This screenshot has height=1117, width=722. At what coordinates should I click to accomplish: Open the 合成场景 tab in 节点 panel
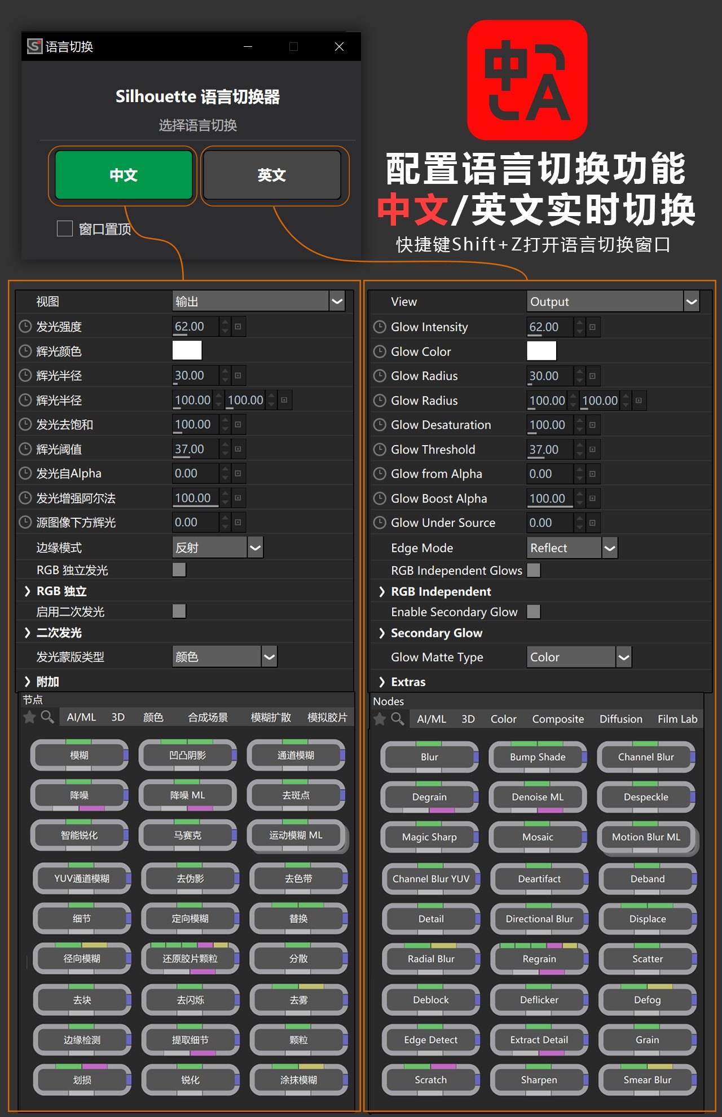[208, 717]
